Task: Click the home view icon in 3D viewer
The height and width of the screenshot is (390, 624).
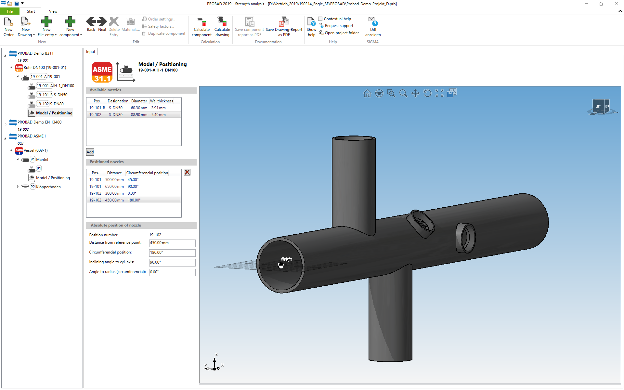Action: [x=367, y=94]
